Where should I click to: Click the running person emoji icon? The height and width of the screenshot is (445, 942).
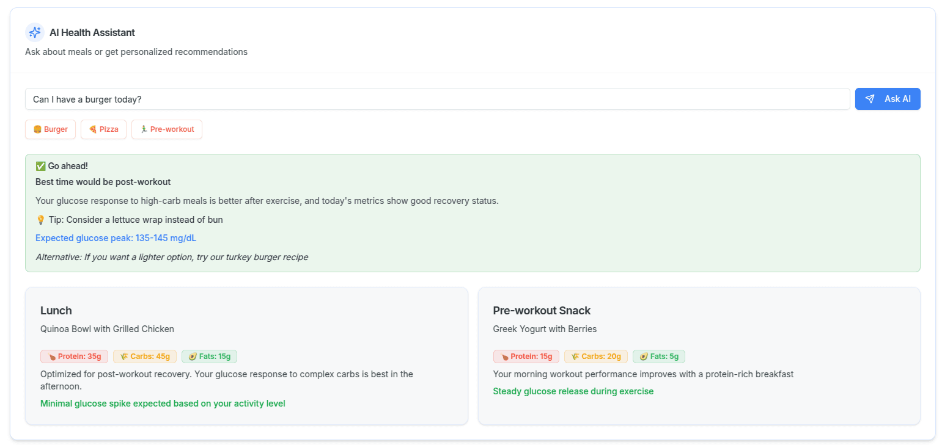coord(144,129)
